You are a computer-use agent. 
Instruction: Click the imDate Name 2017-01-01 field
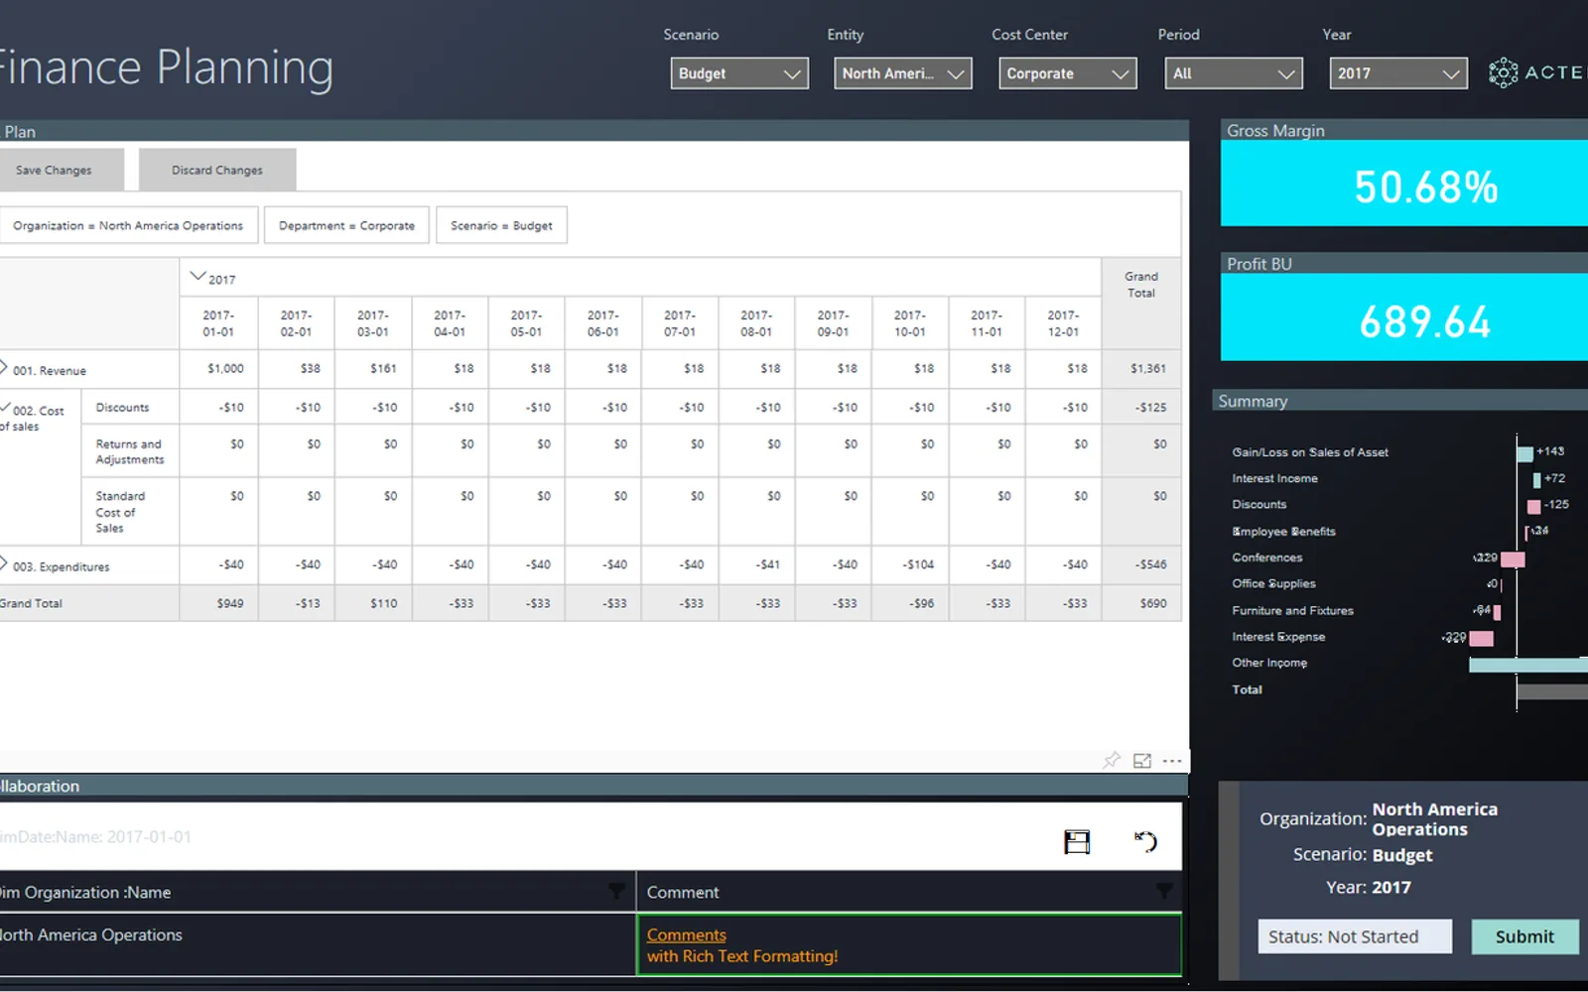click(x=95, y=836)
